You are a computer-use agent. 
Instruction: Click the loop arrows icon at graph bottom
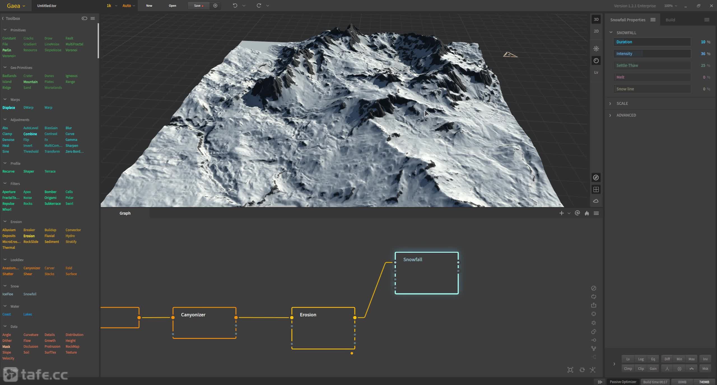click(x=582, y=370)
